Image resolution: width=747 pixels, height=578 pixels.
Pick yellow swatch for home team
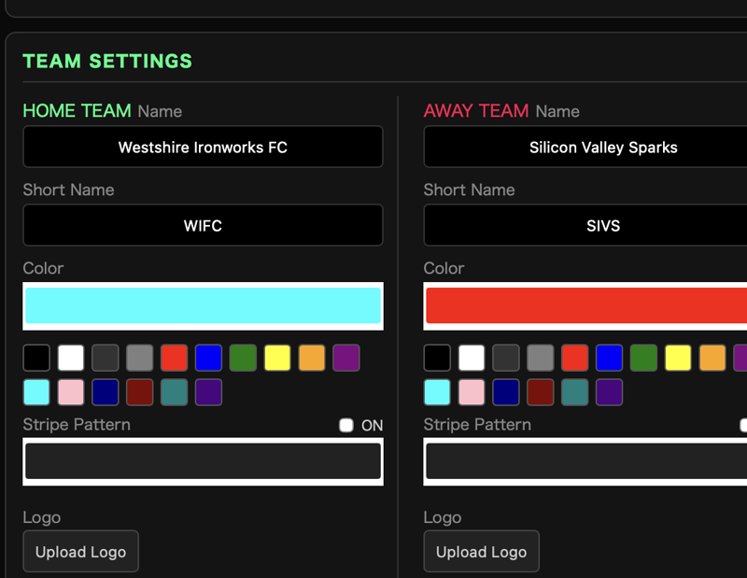pyautogui.click(x=277, y=358)
